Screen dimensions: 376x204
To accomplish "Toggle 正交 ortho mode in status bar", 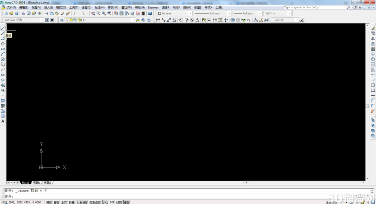I will (x=64, y=202).
